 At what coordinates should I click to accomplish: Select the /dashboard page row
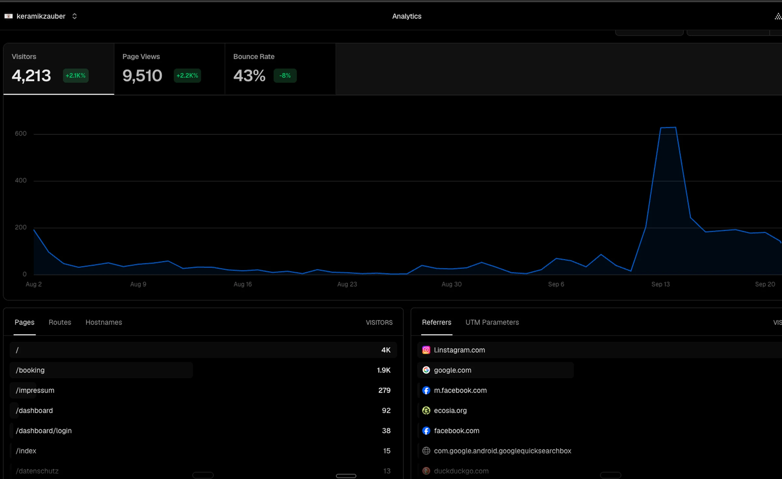click(x=203, y=411)
